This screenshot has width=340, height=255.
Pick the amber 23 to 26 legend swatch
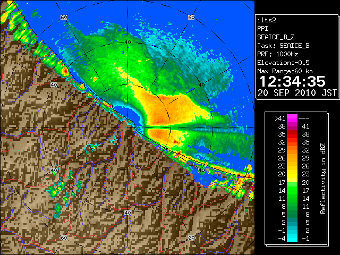292,166
